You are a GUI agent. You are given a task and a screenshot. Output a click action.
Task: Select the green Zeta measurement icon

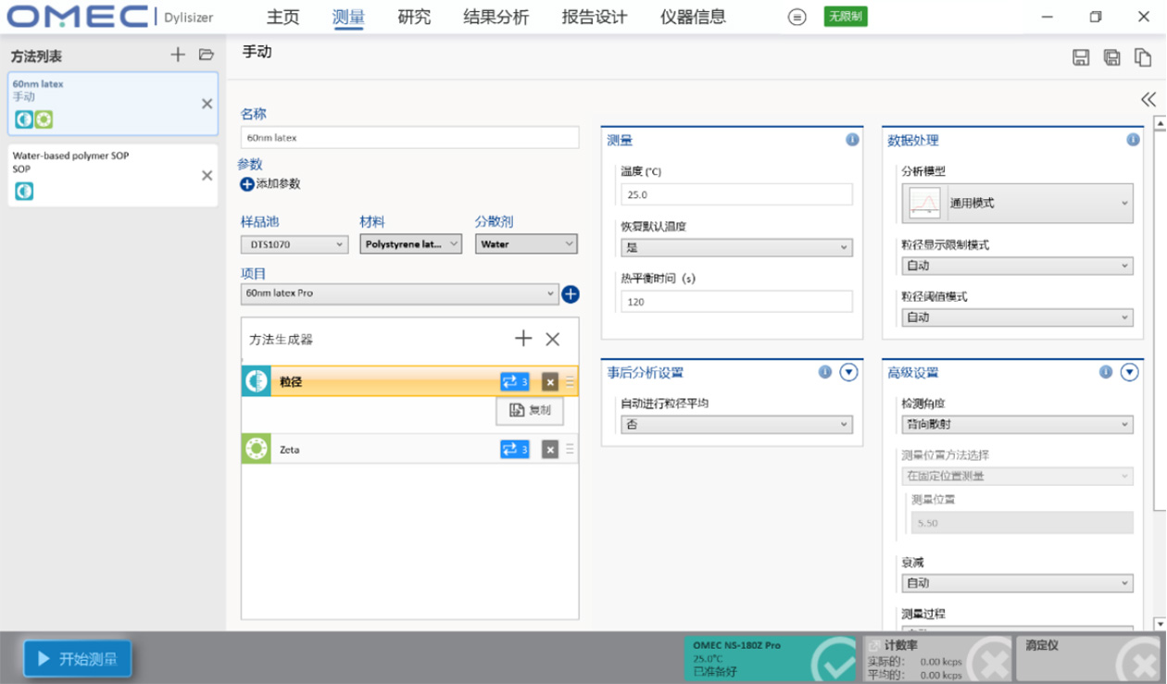[x=255, y=449]
